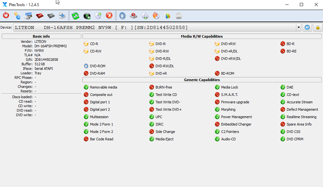323x187 pixels.
Task: Click the disc with green arrow eject icon
Action: (98, 16)
